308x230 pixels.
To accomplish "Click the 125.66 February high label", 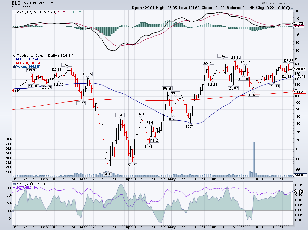I will point(67,65).
